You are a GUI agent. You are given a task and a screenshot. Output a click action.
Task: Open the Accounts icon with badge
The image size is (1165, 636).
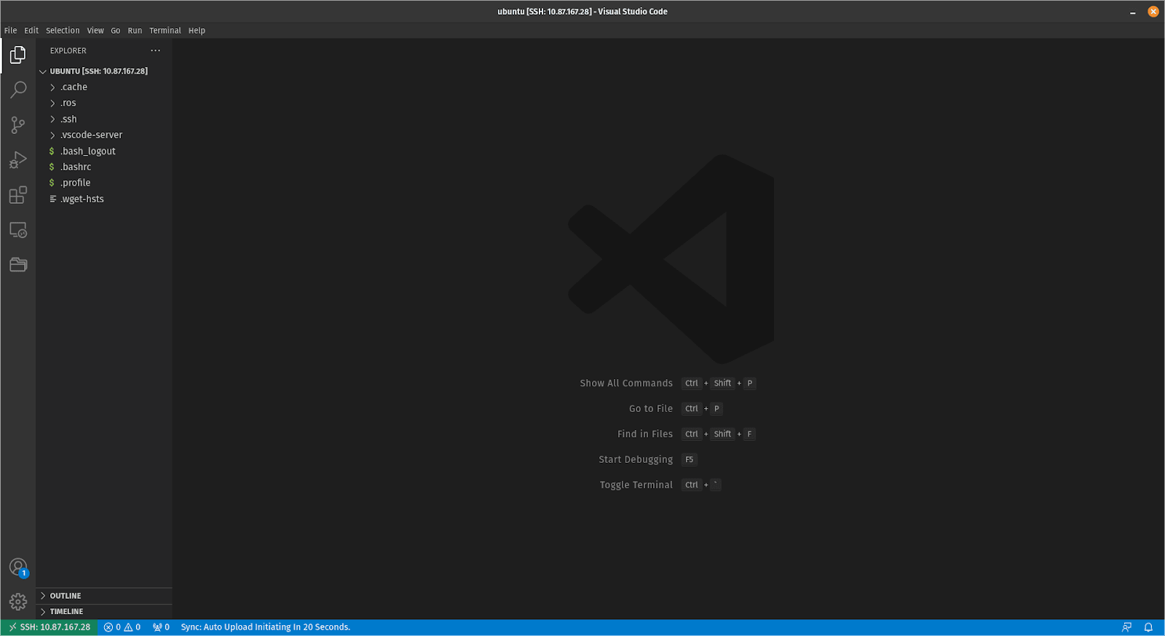tap(18, 567)
